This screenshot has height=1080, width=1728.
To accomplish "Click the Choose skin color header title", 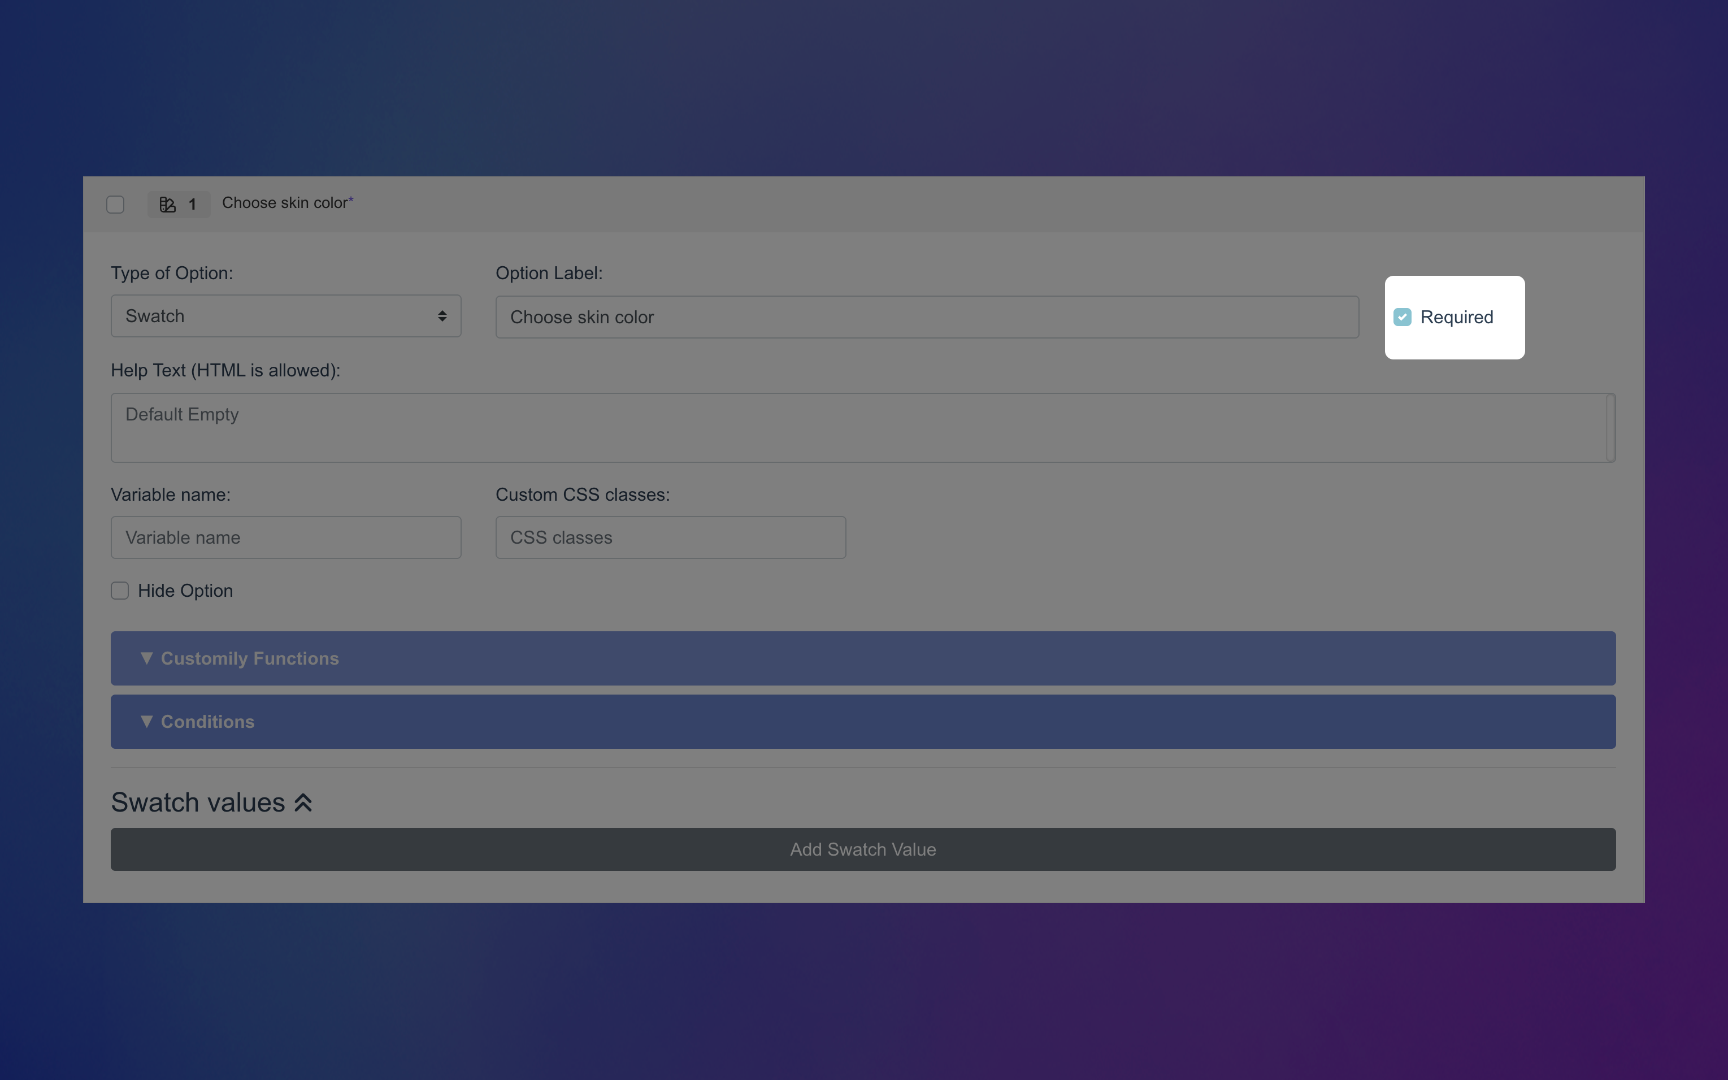I will pyautogui.click(x=284, y=203).
